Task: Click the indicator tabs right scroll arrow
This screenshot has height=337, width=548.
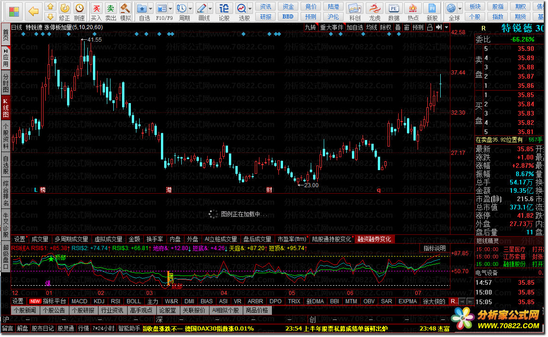Action: pyautogui.click(x=470, y=301)
